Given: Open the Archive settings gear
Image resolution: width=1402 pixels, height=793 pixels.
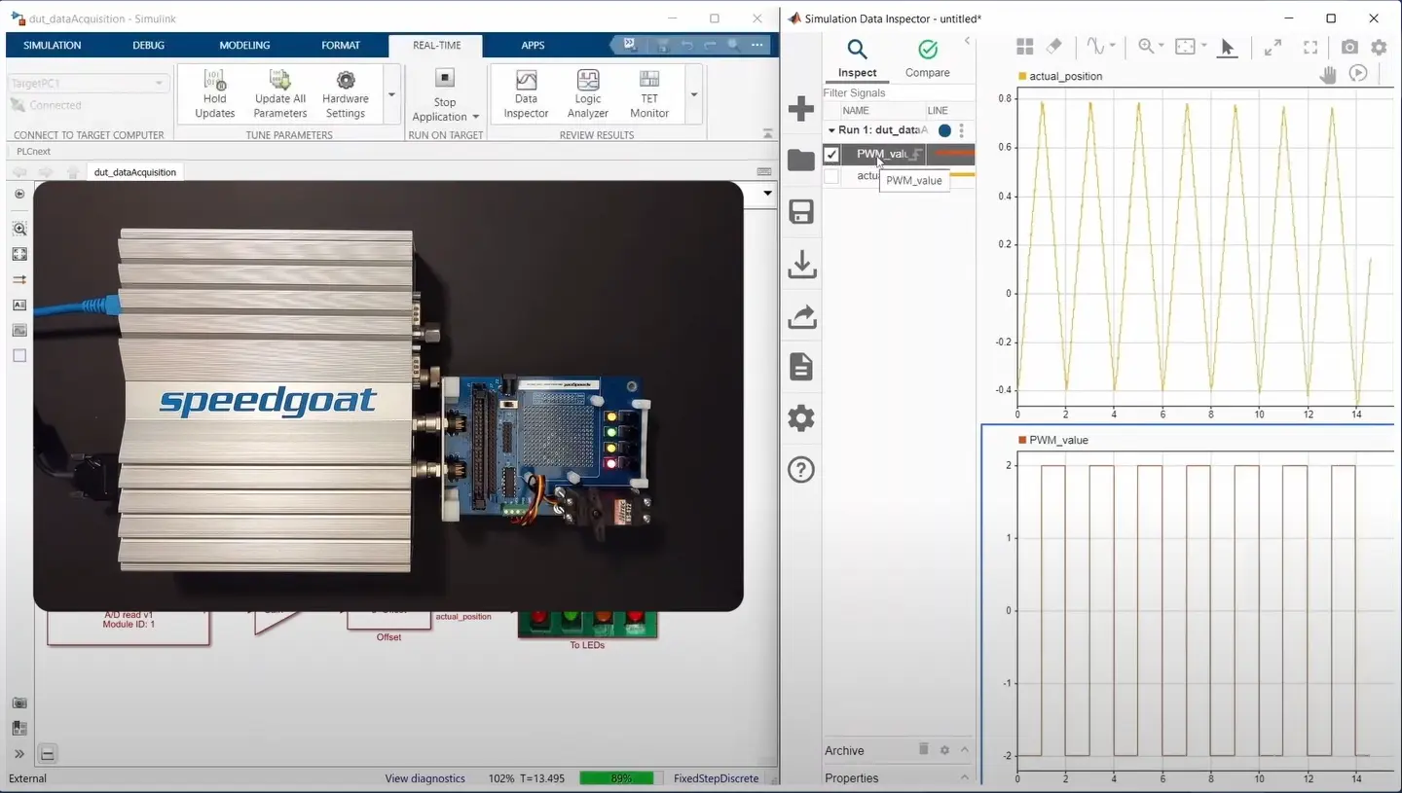Looking at the screenshot, I should pyautogui.click(x=944, y=750).
